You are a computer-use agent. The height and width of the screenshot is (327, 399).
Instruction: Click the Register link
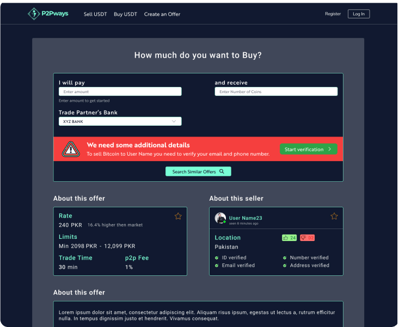tap(333, 14)
